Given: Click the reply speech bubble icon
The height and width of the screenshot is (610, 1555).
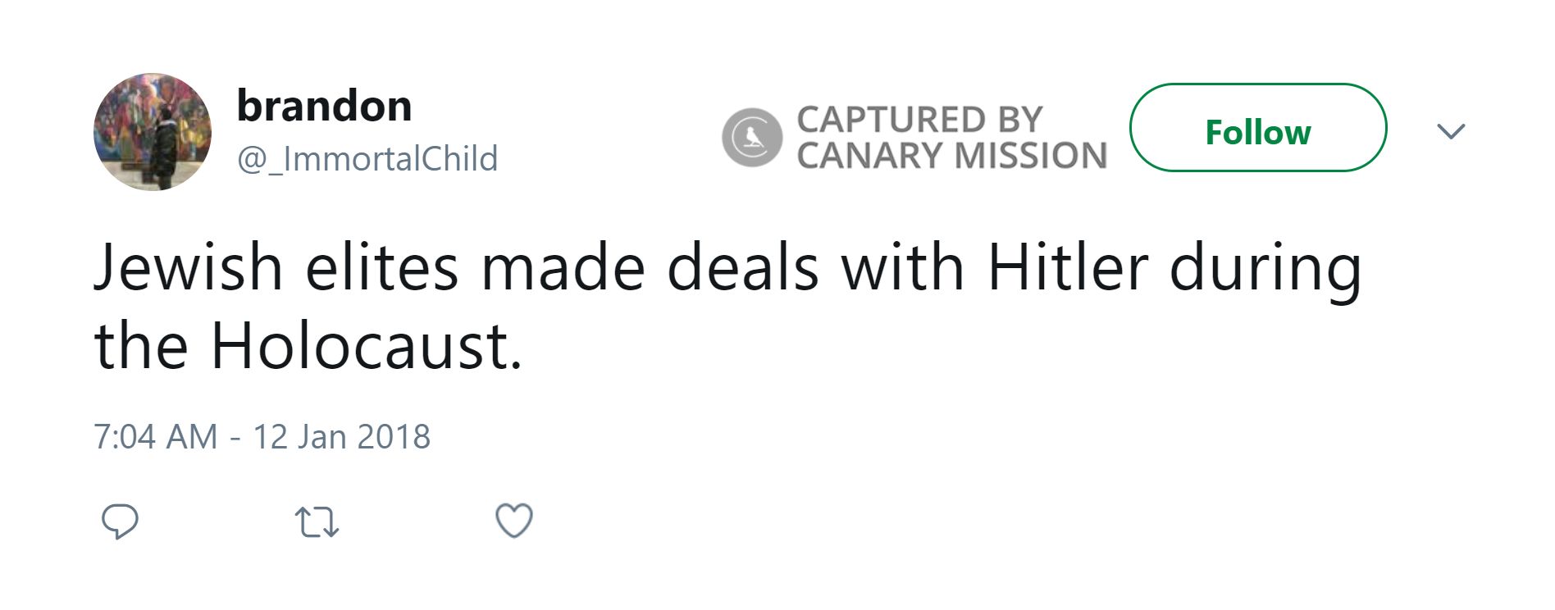Looking at the screenshot, I should pyautogui.click(x=120, y=521).
